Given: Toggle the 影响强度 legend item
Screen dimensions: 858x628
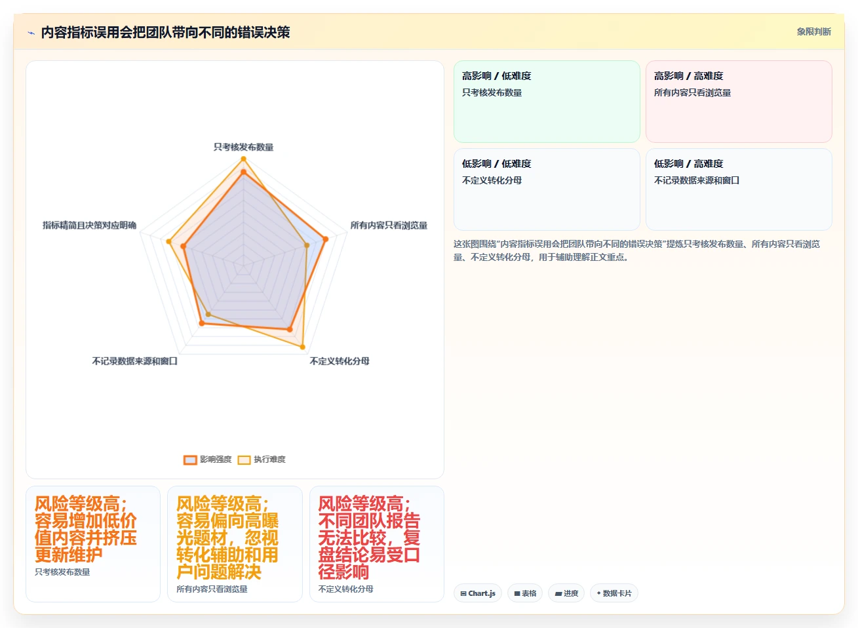Looking at the screenshot, I should (x=208, y=460).
